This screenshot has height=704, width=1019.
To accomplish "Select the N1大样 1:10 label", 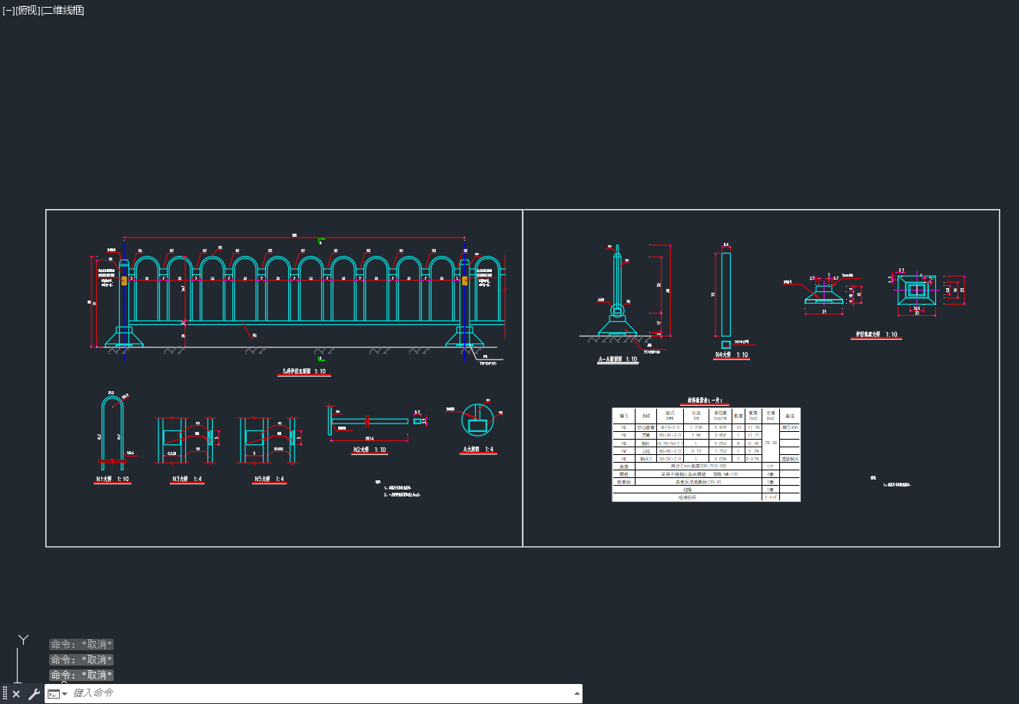I will point(112,480).
